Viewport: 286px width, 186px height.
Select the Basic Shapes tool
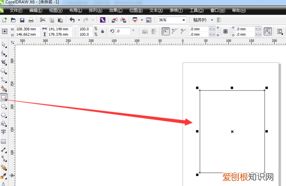click(4, 124)
